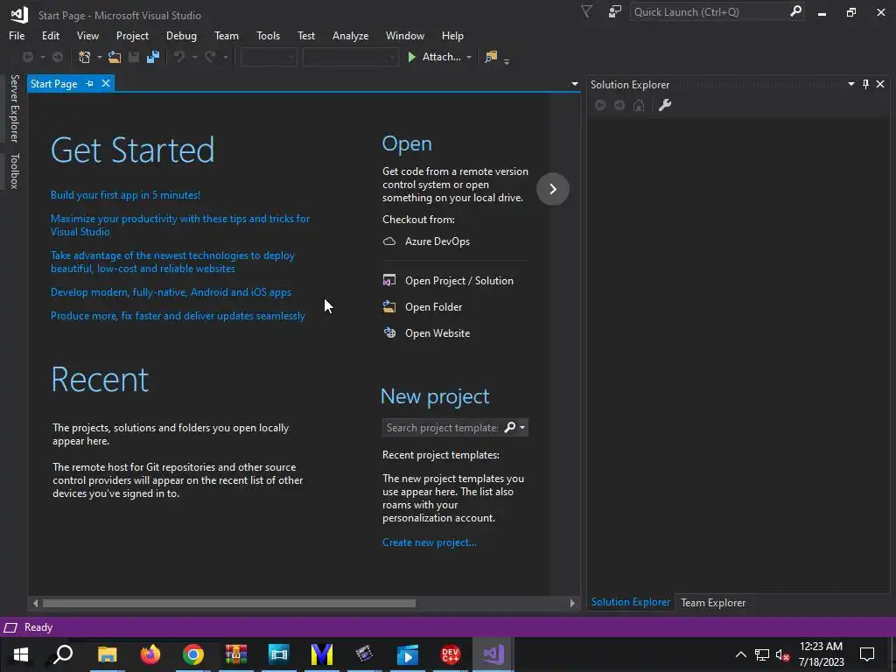Screen dimensions: 896x672
Task: Click the New Project toolbar icon
Action: click(85, 57)
